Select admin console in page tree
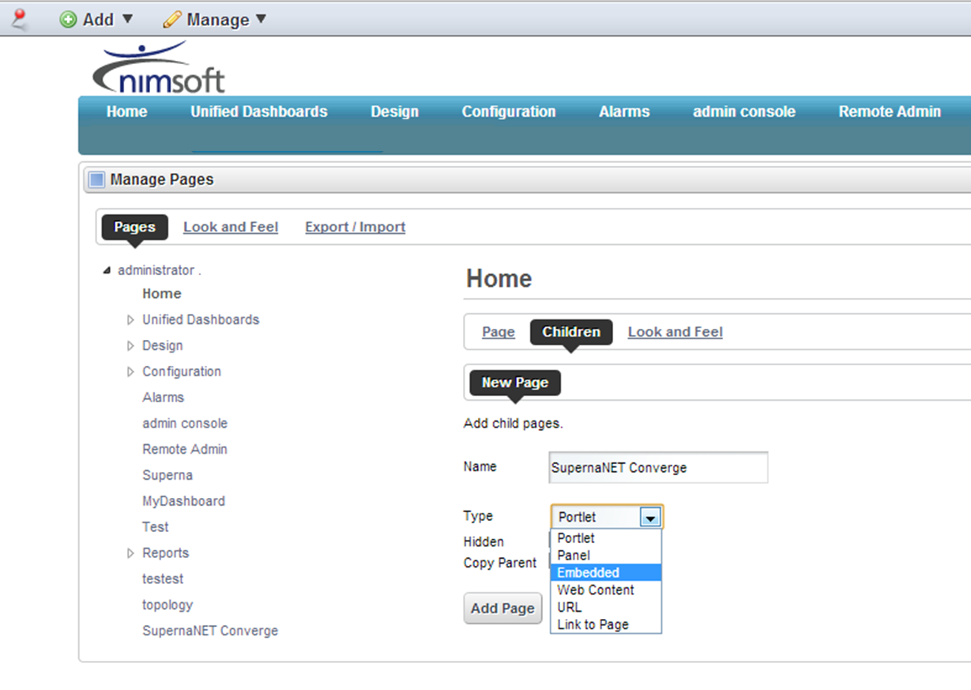Image resolution: width=971 pixels, height=690 pixels. 185,424
